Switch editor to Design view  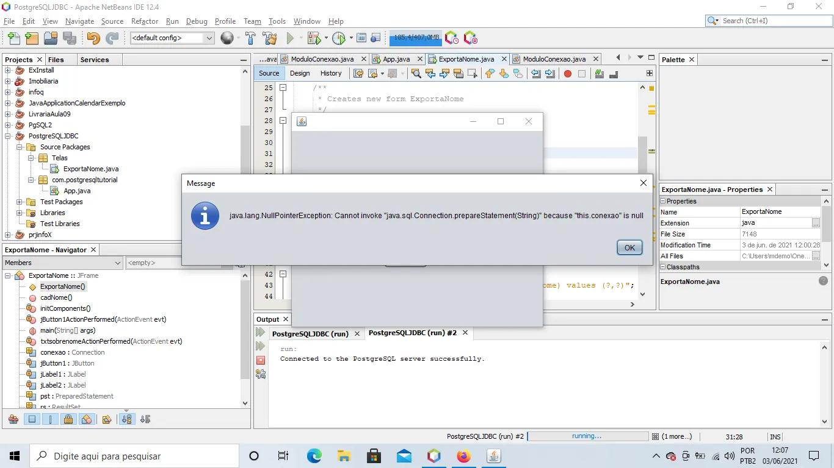click(300, 73)
